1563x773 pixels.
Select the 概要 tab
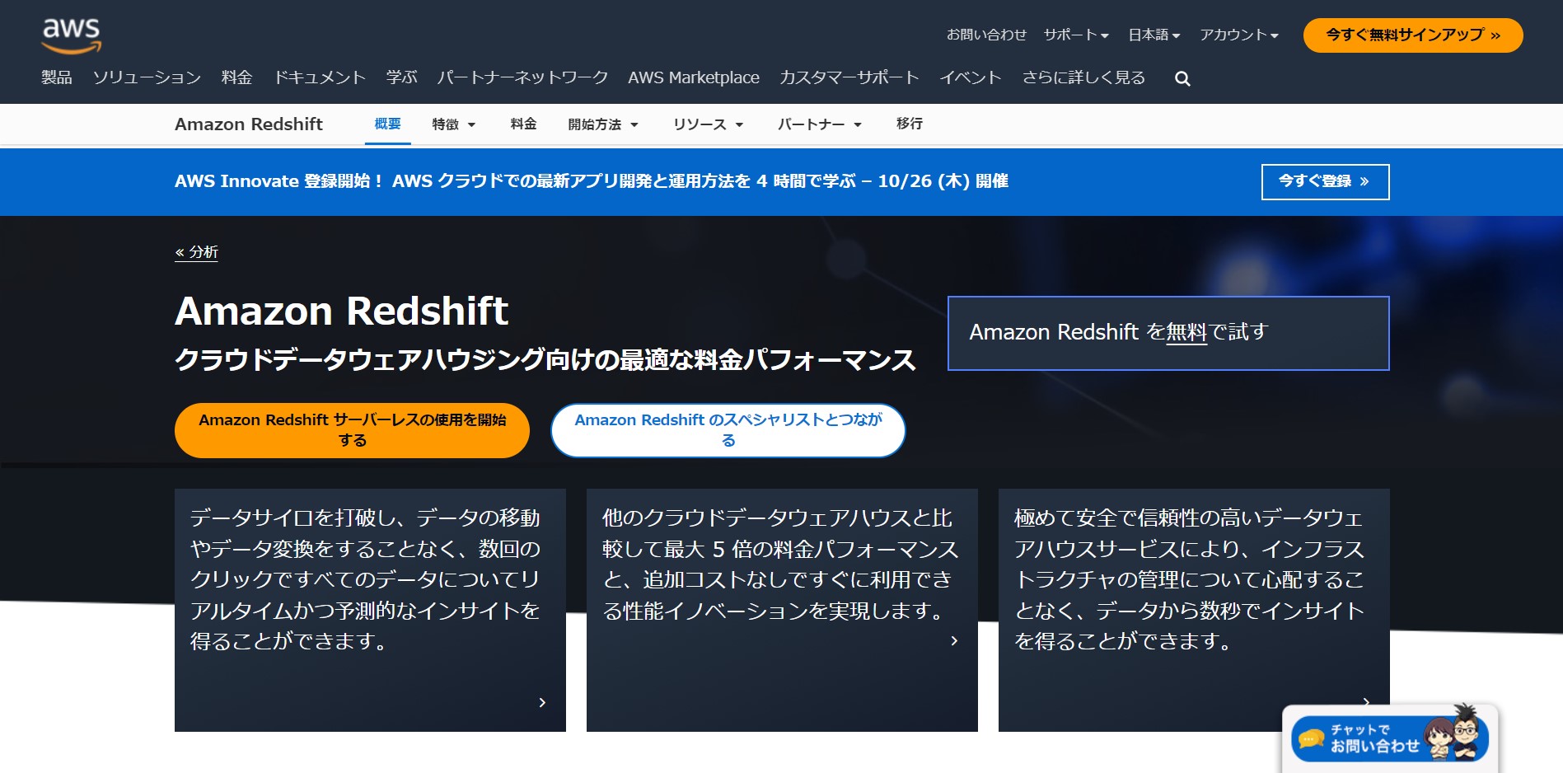388,124
